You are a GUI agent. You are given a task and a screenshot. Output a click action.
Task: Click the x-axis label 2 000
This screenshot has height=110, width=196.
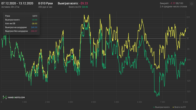click(x=47, y=102)
